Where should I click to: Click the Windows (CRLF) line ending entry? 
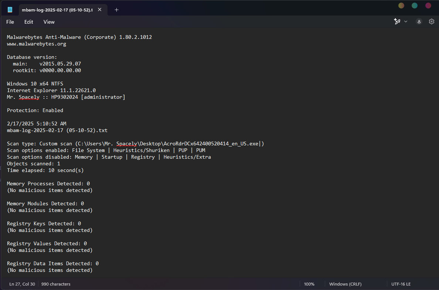(345, 284)
